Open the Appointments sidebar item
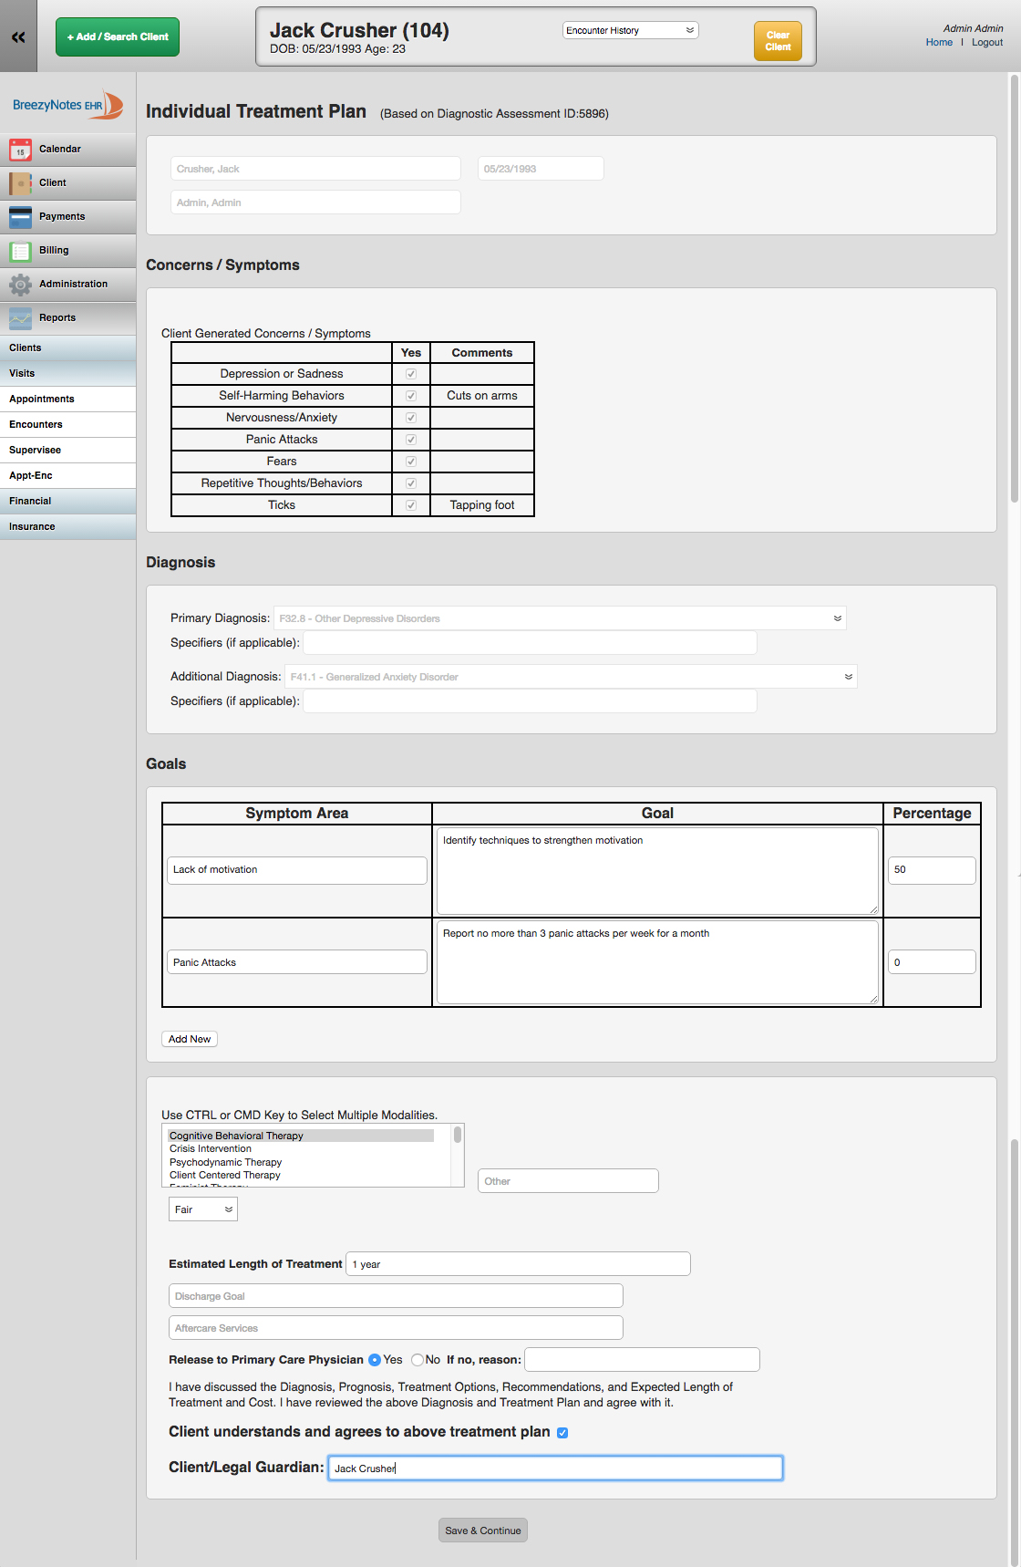This screenshot has width=1021, height=1567. pos(67,400)
